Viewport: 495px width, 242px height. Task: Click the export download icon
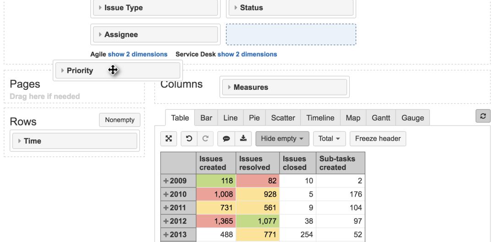[x=243, y=138]
